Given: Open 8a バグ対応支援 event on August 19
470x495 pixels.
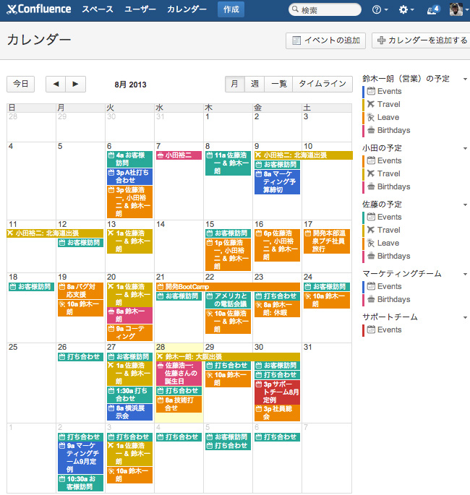Looking at the screenshot, I should [x=80, y=290].
